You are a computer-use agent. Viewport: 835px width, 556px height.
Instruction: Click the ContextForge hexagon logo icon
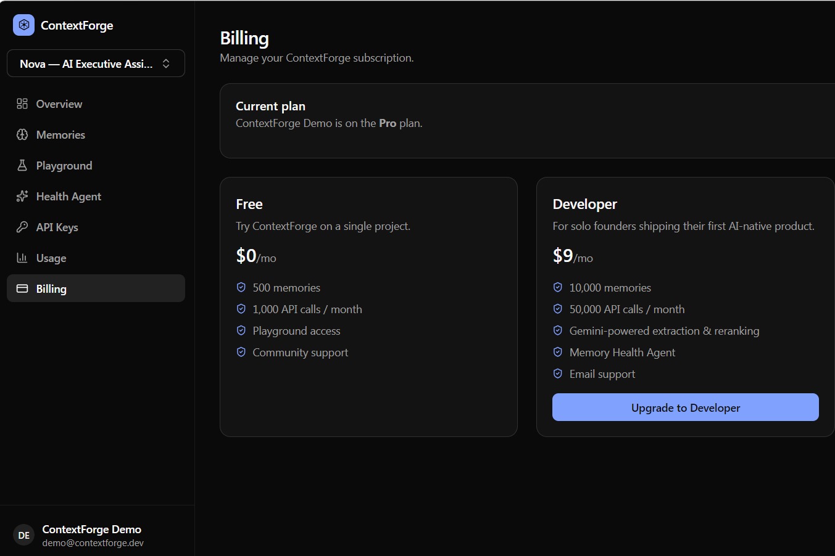tap(23, 25)
